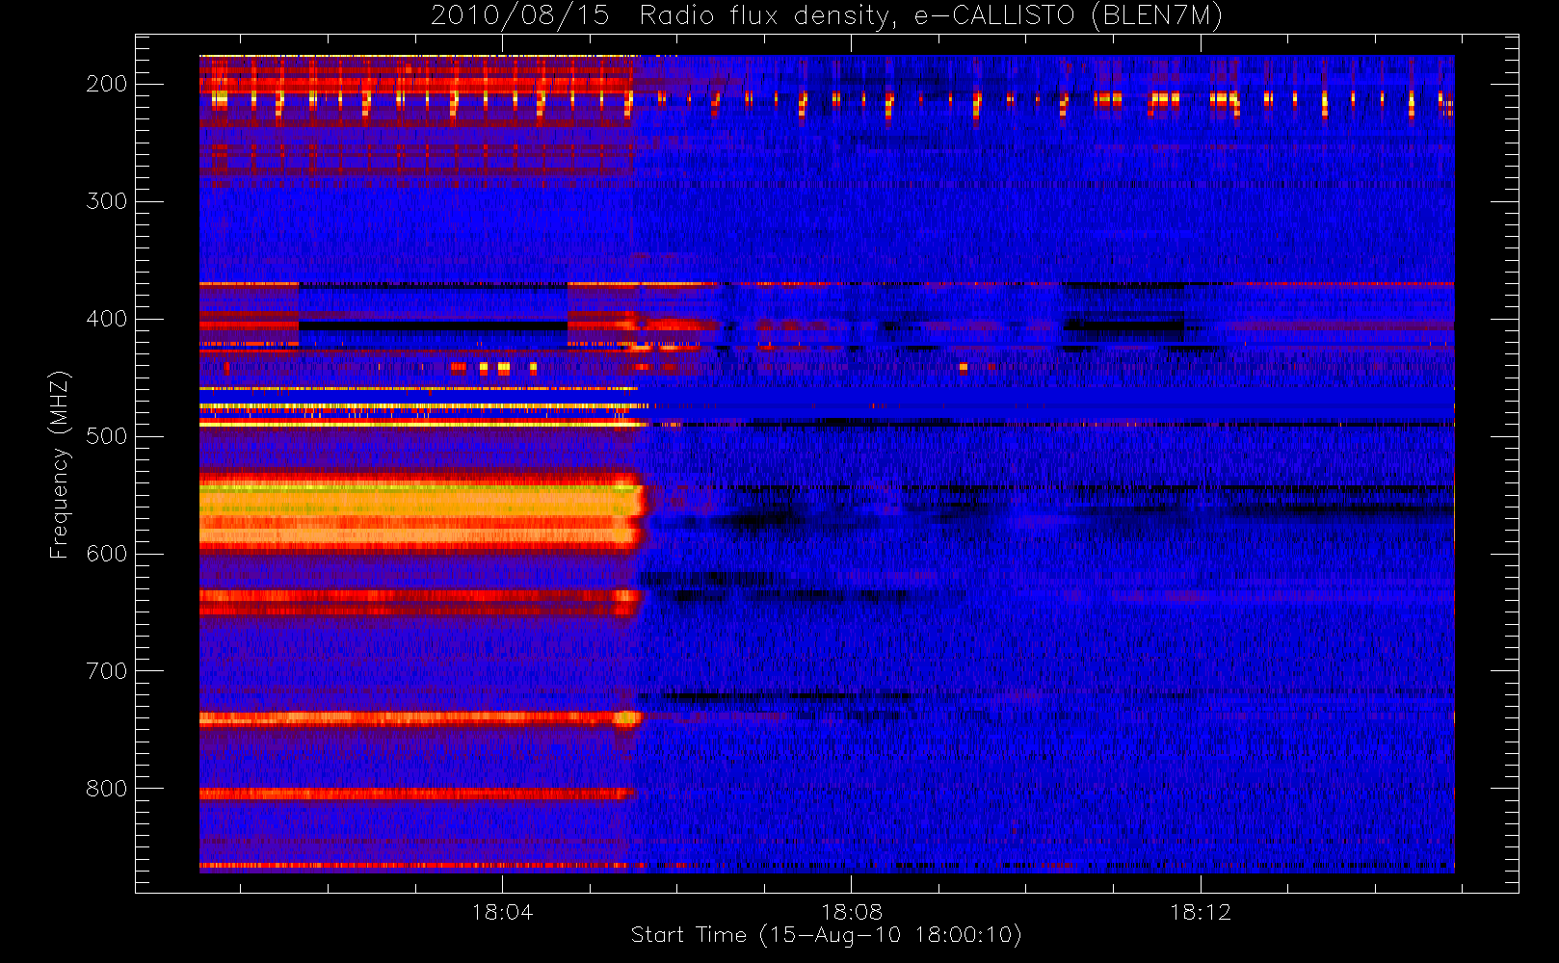
Task: Click the 300 frequency tick label
Action: tap(107, 201)
